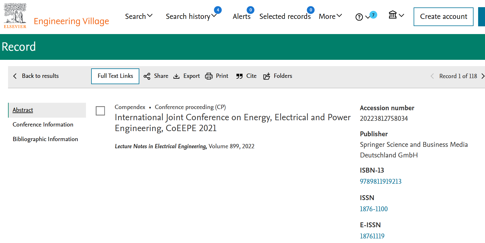Go to next record arrow
485x243 pixels.
coord(483,76)
